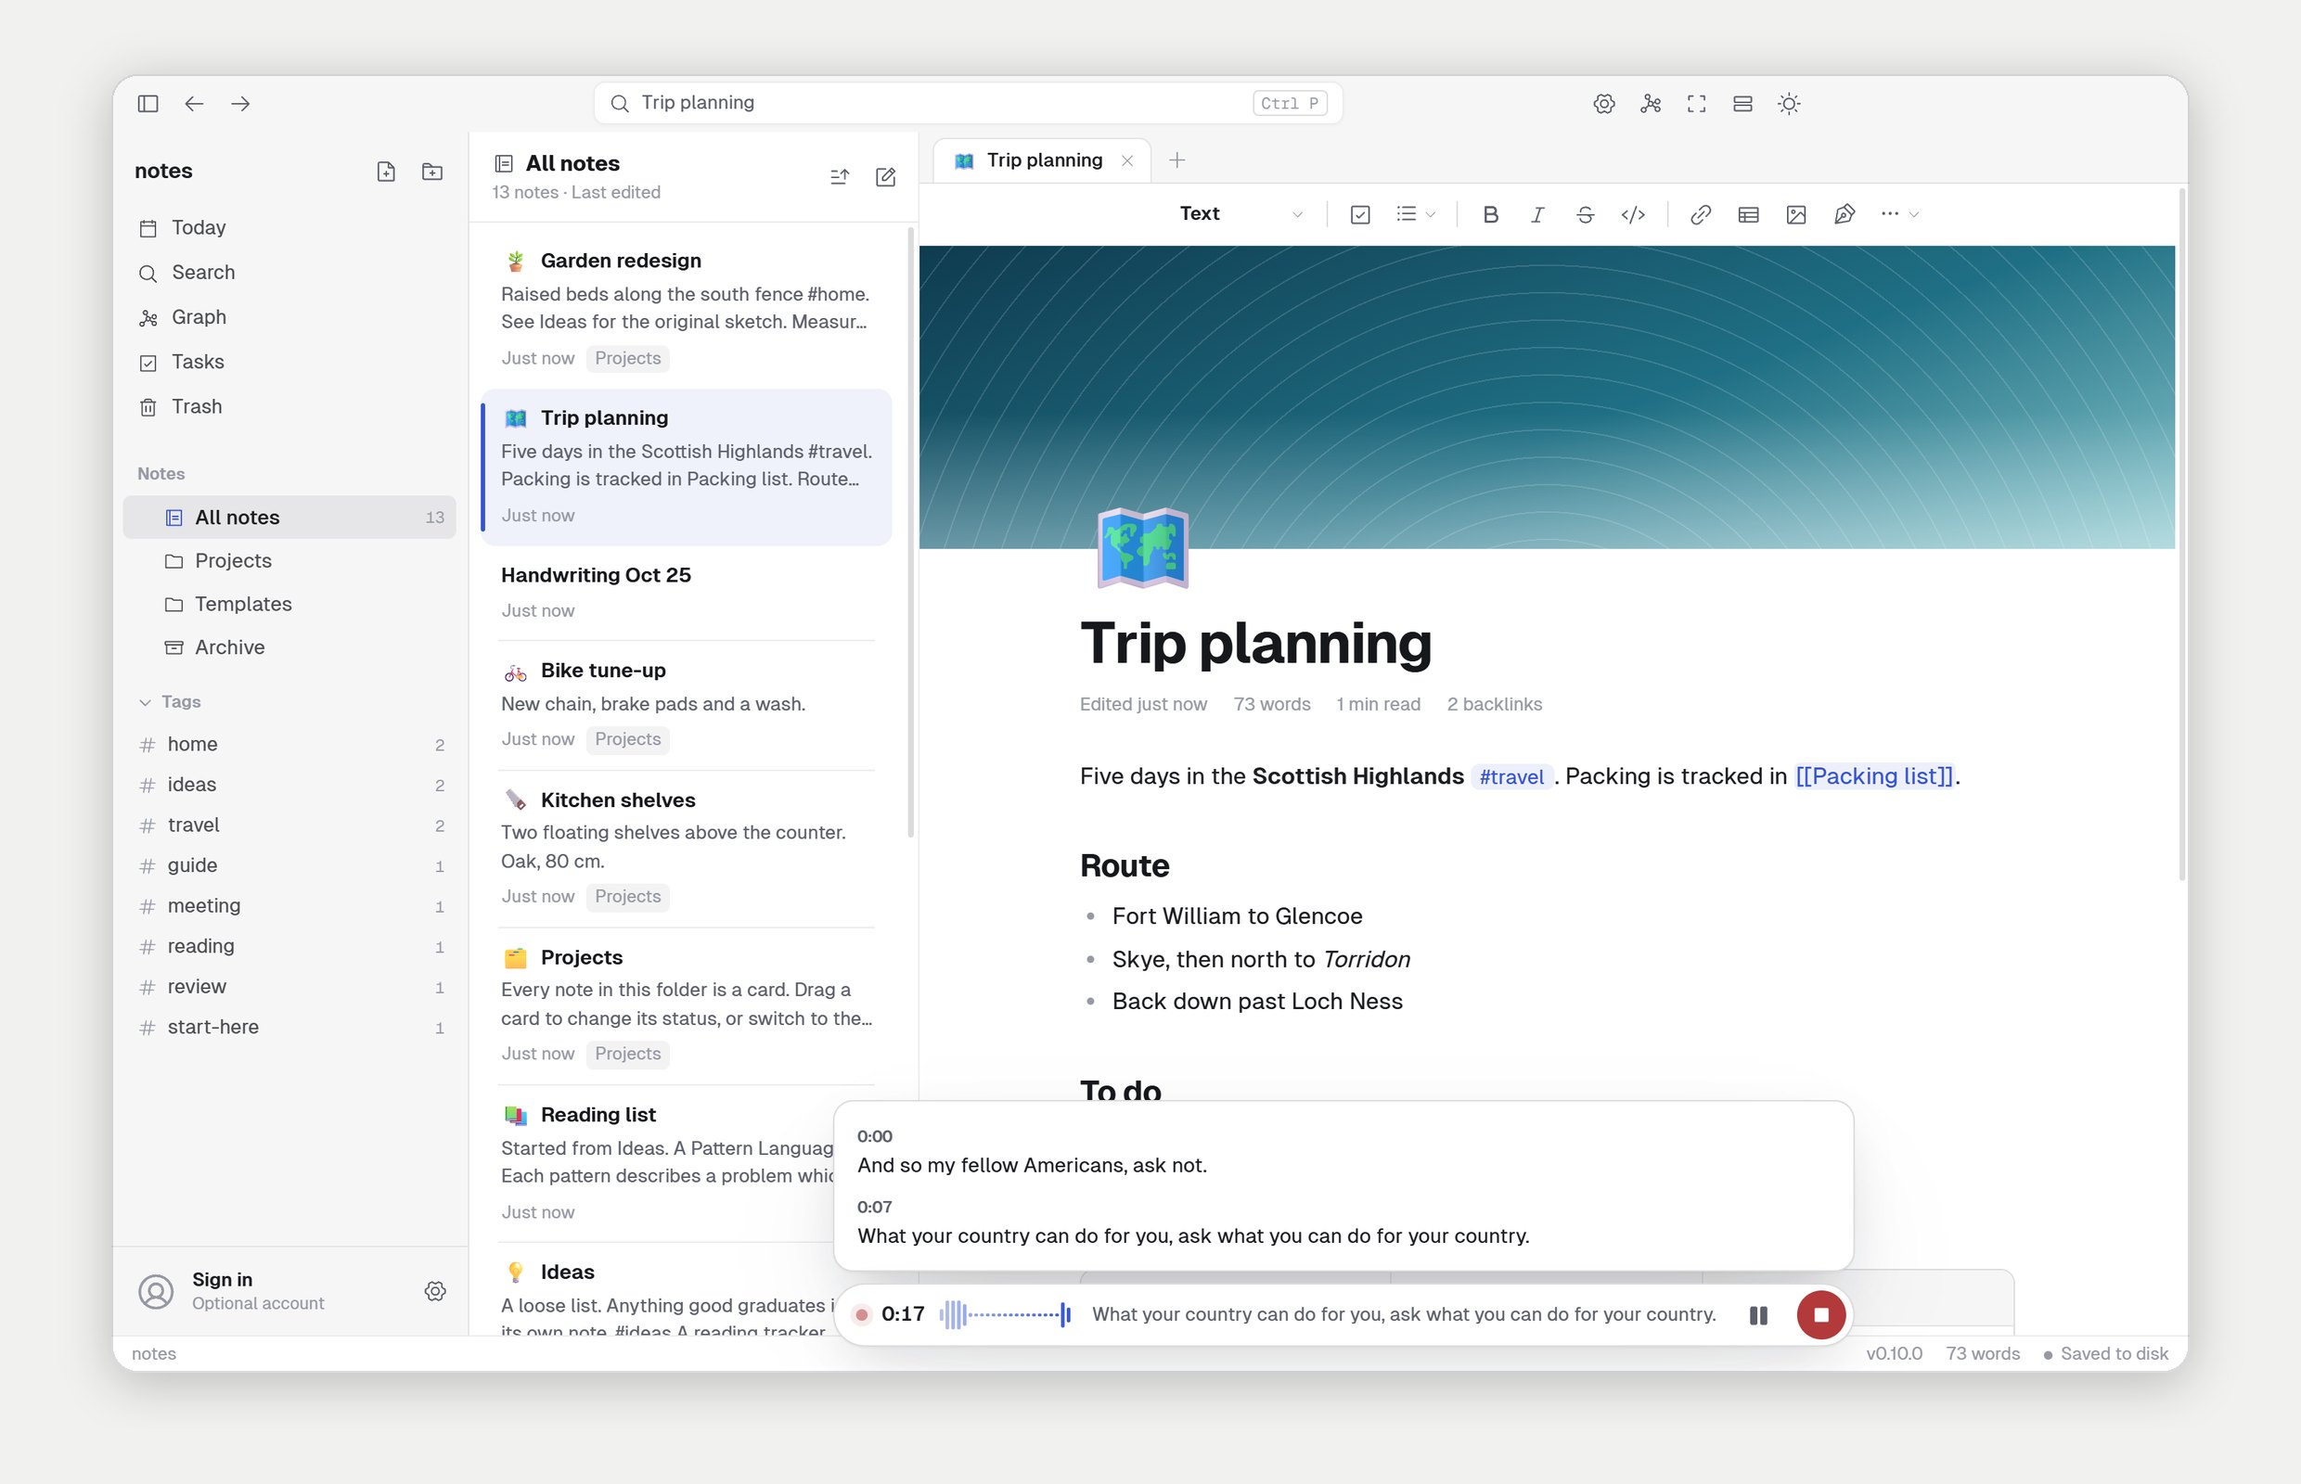
Task: Enter fullscreen focus mode icon
Action: click(x=1696, y=103)
